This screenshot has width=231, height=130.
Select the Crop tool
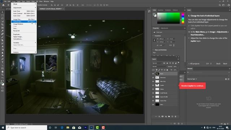[3, 25]
